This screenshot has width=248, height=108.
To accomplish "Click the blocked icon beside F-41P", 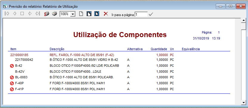I will 12,89.
